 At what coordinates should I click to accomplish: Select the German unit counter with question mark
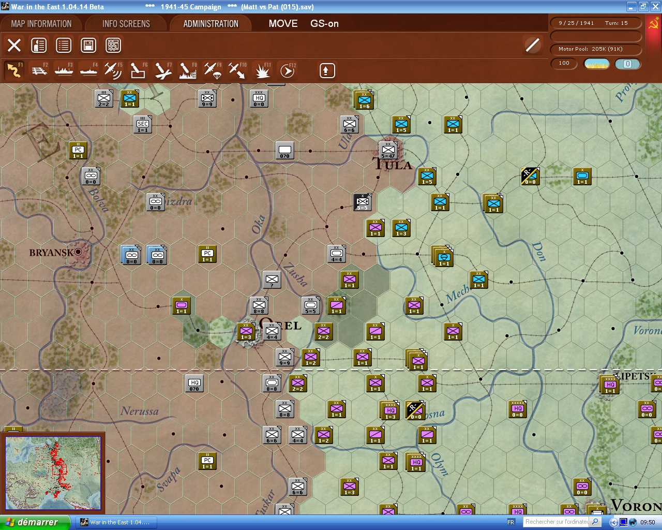272,279
